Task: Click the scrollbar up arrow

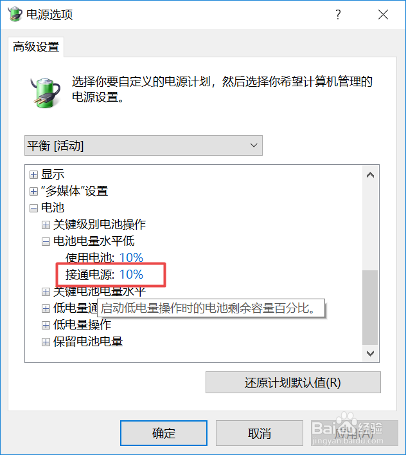Action: pos(370,175)
